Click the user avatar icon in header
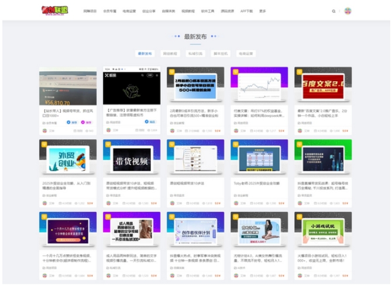Image resolution: width=392 pixels, height=286 pixels. click(348, 11)
